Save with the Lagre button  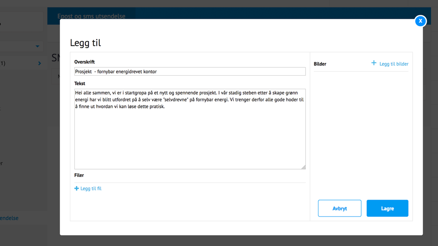point(388,208)
